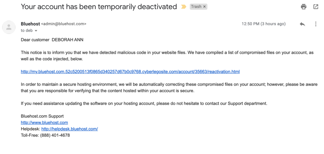
Task: Click the Trash label chip
Action: pos(196,7)
